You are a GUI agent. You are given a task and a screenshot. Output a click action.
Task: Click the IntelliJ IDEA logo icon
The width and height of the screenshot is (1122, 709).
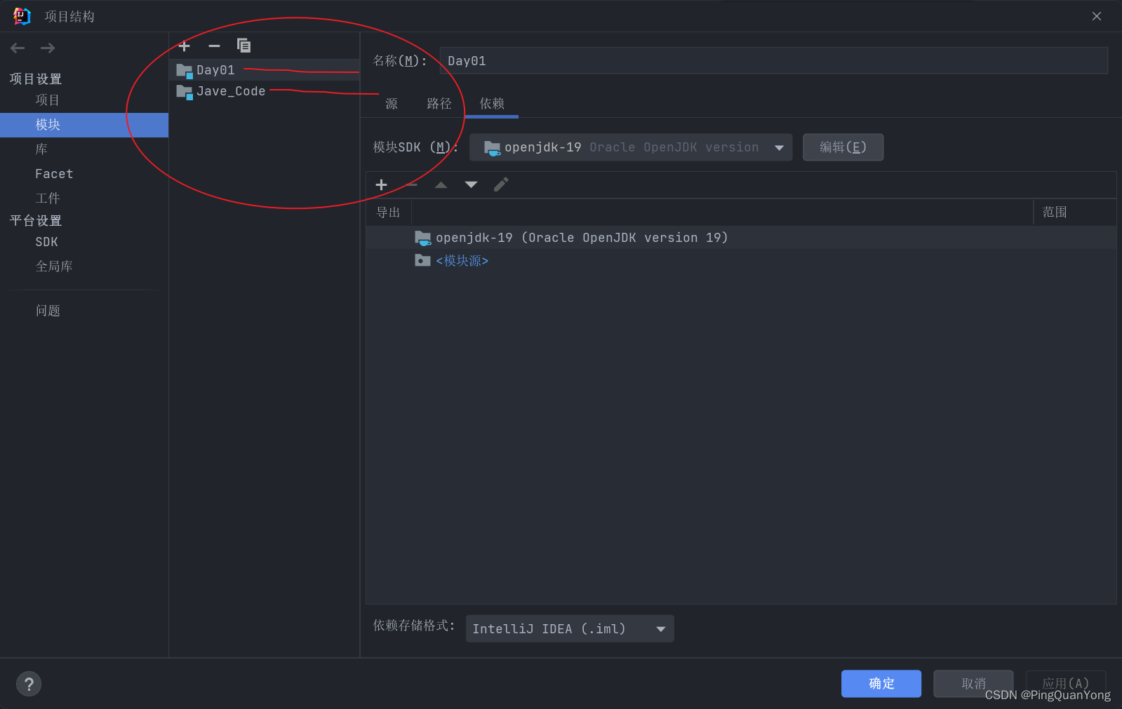pyautogui.click(x=22, y=16)
